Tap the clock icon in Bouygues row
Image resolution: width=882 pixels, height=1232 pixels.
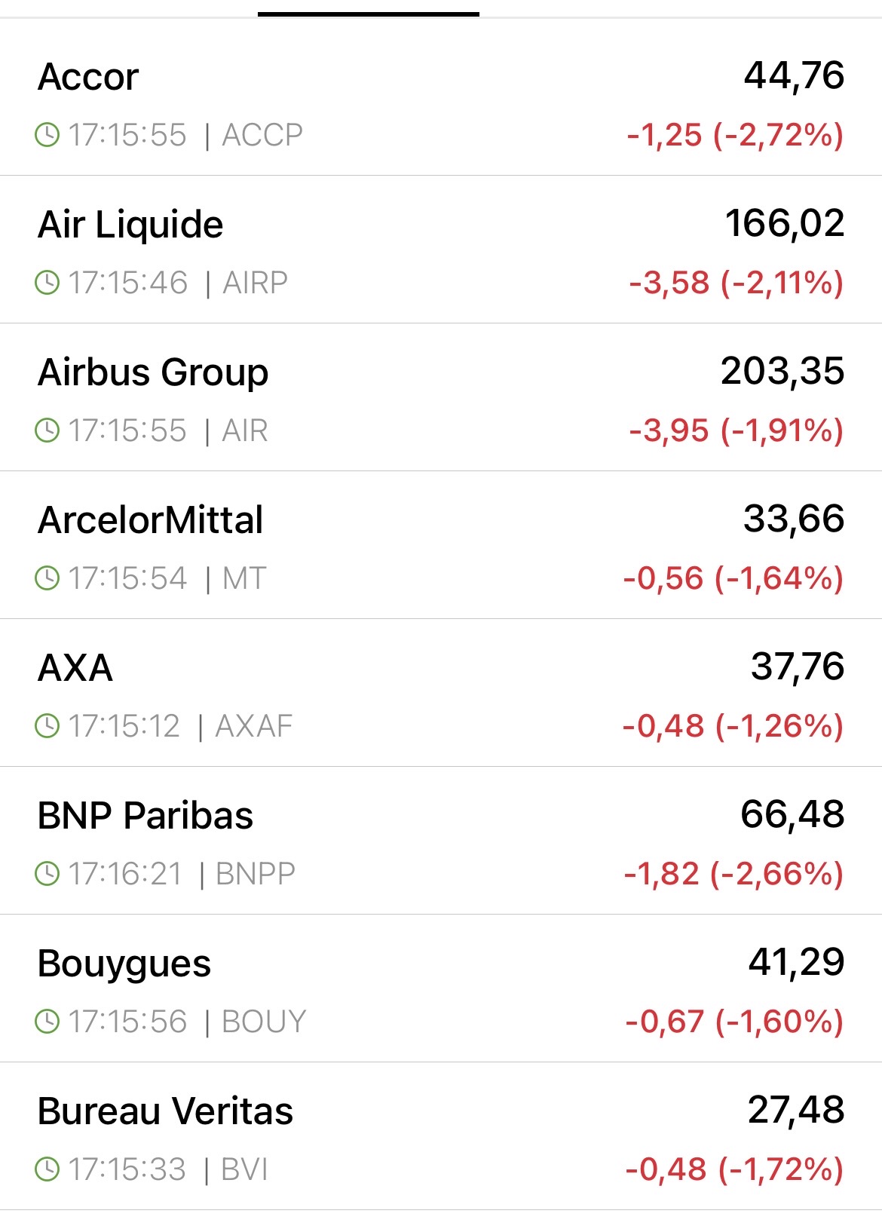pos(47,1022)
